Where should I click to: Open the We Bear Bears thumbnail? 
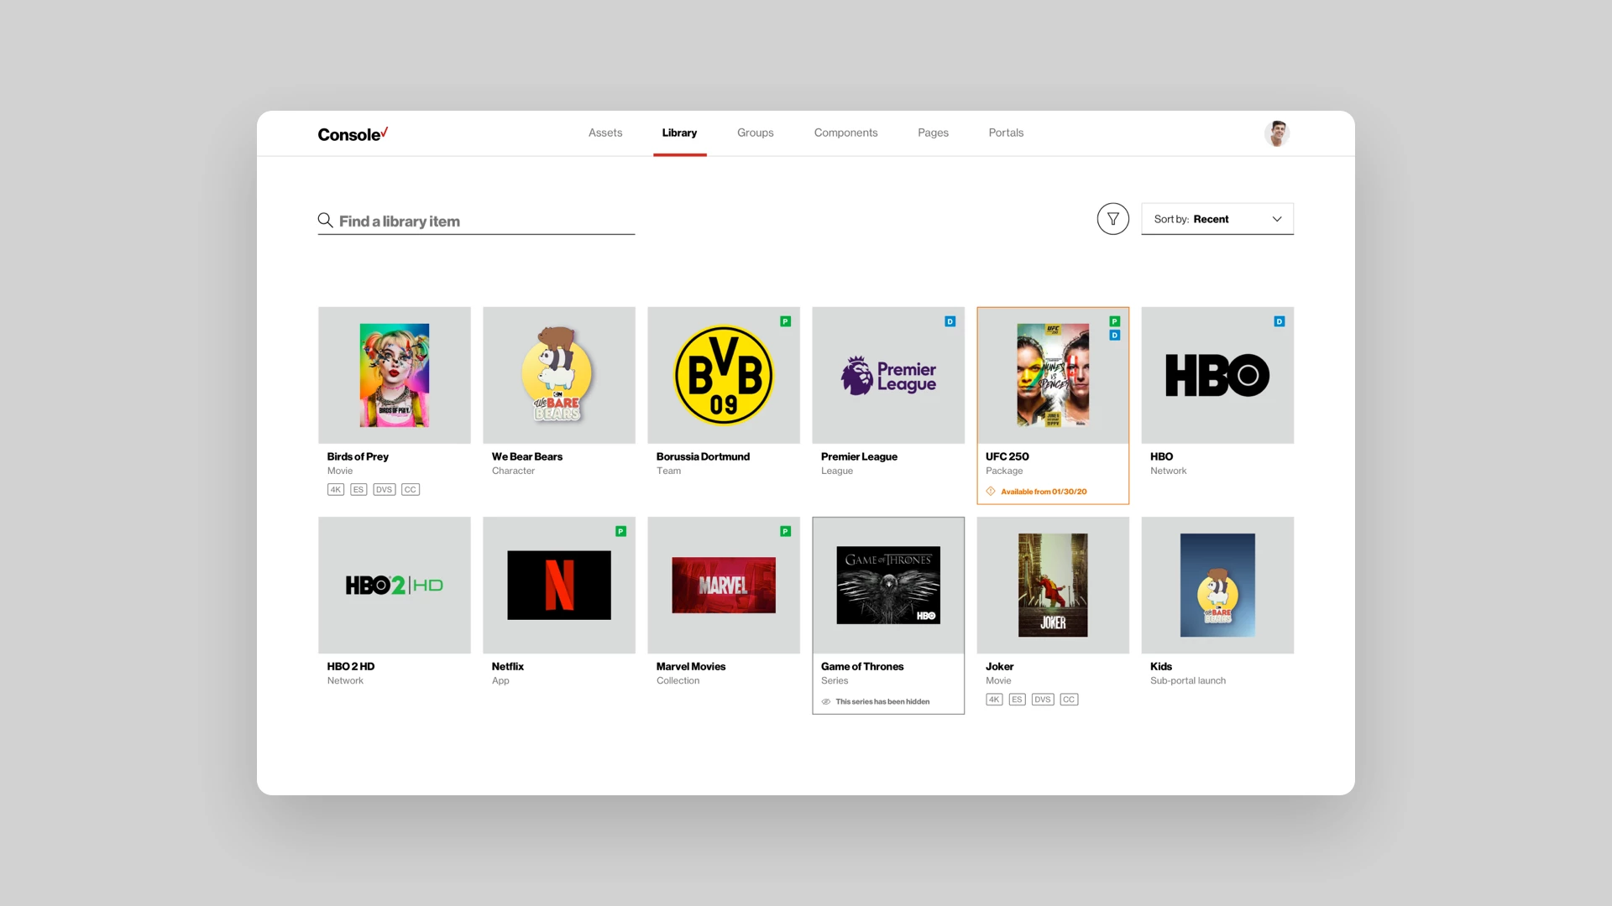coord(559,375)
